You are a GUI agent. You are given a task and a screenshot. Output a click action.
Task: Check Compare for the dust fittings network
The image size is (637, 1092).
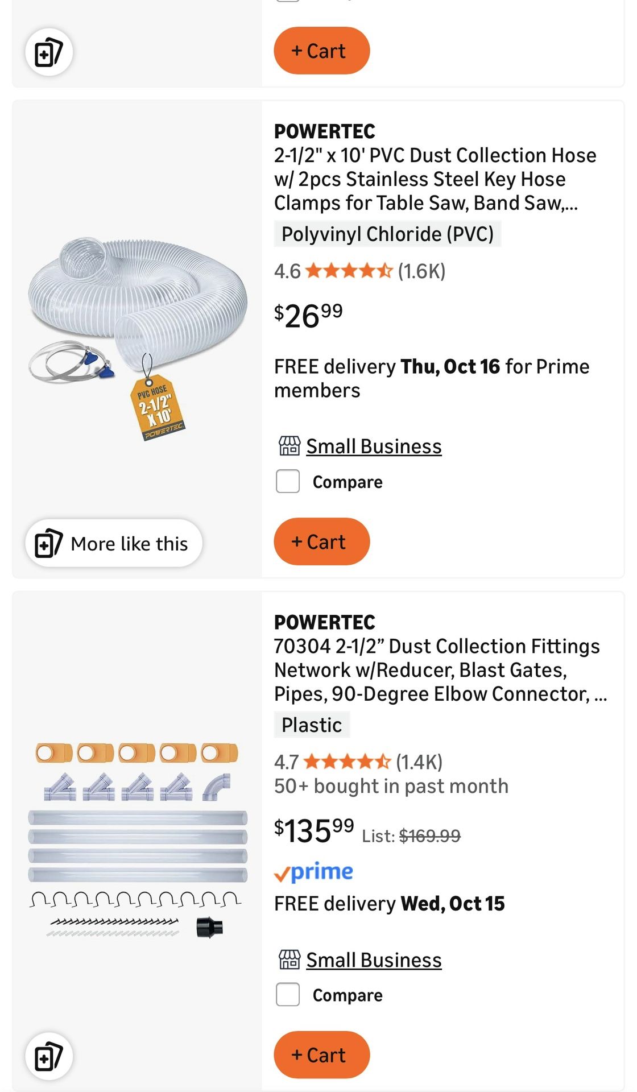[x=288, y=995]
